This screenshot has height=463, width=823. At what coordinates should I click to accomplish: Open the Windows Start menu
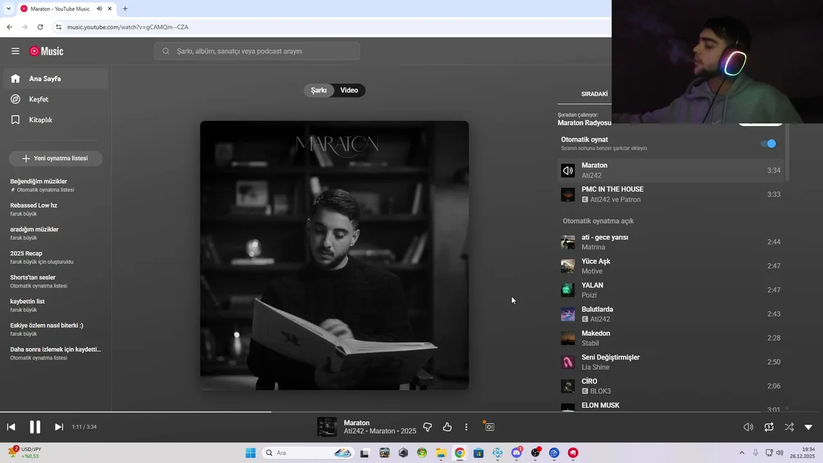point(250,453)
